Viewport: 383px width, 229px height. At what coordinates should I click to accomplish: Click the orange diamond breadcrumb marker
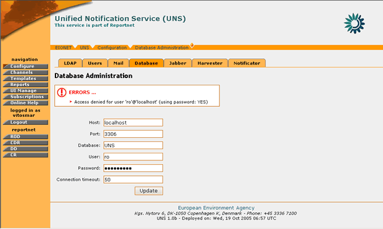click(x=192, y=45)
